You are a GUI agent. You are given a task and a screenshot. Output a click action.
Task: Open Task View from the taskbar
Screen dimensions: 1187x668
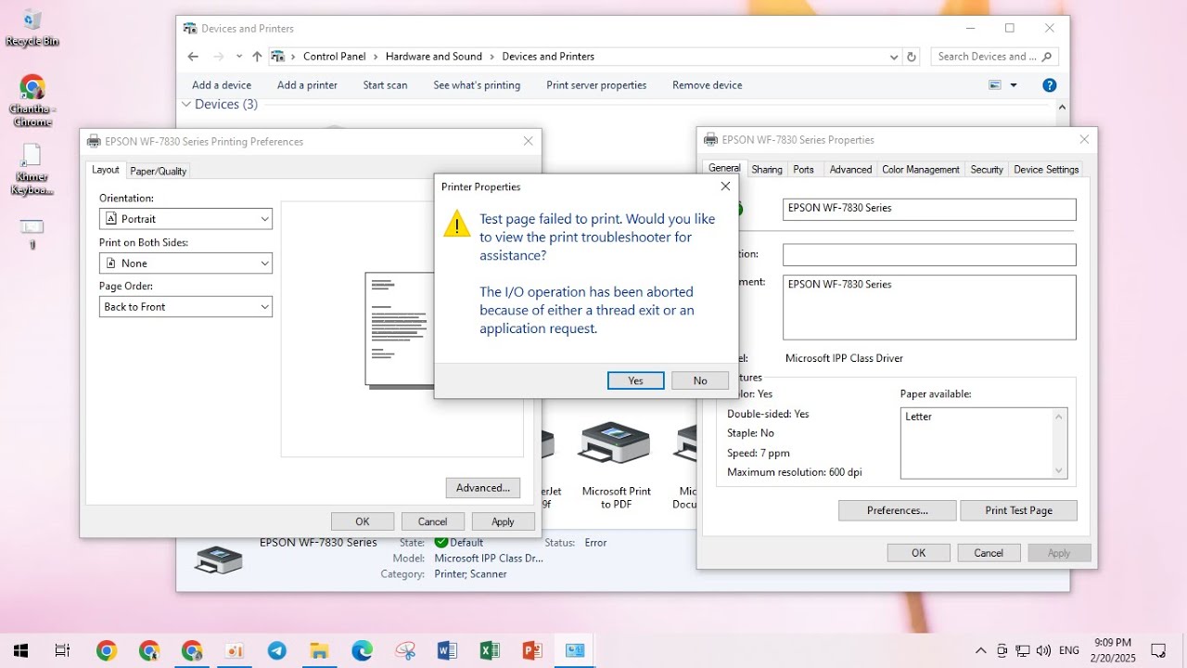click(62, 650)
